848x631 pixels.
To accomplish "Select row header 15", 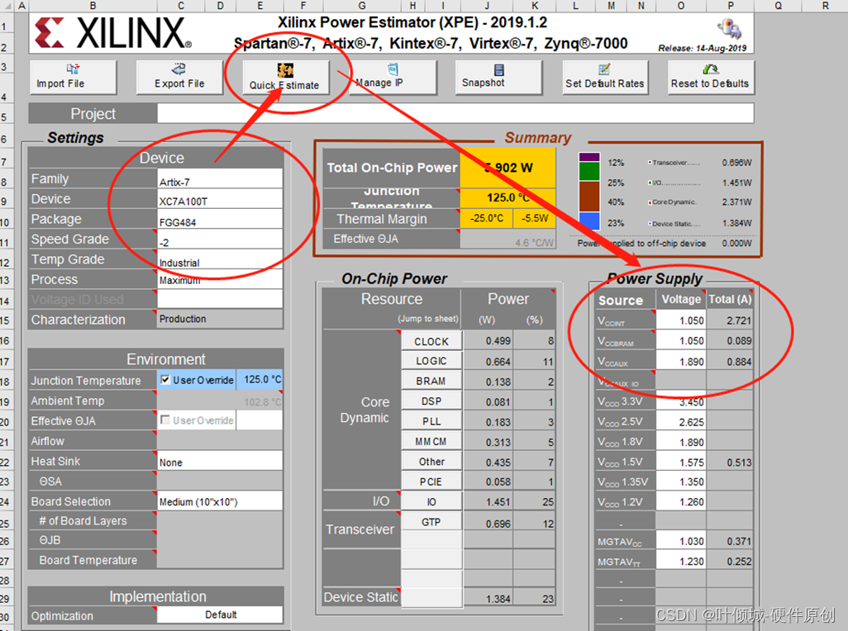I will click(6, 320).
